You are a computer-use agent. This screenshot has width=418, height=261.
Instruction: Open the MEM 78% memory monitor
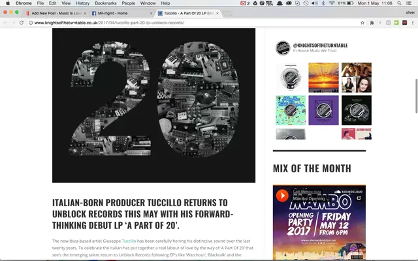(269, 3)
